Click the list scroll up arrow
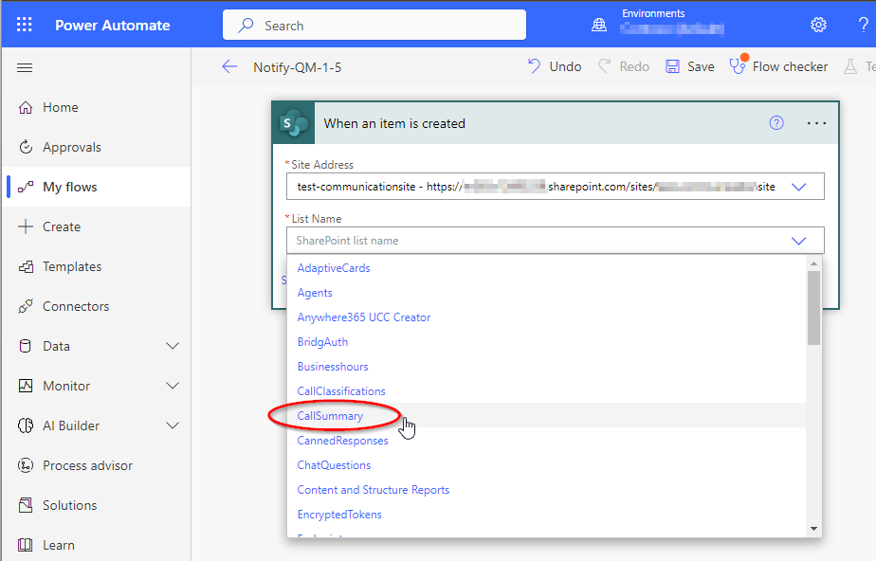Image resolution: width=876 pixels, height=561 pixels. click(813, 262)
